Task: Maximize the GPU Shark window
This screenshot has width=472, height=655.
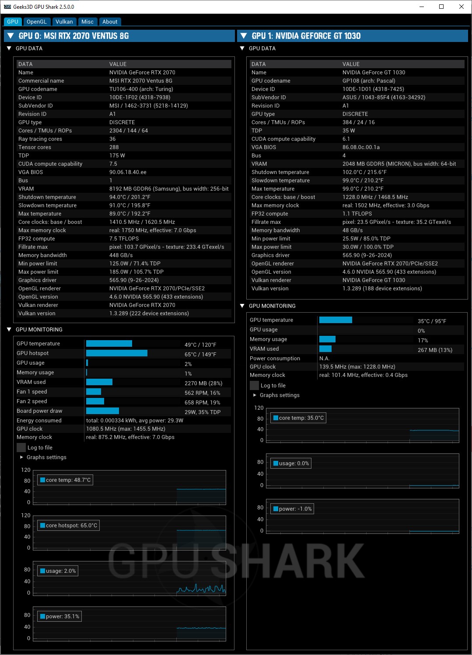Action: [441, 7]
